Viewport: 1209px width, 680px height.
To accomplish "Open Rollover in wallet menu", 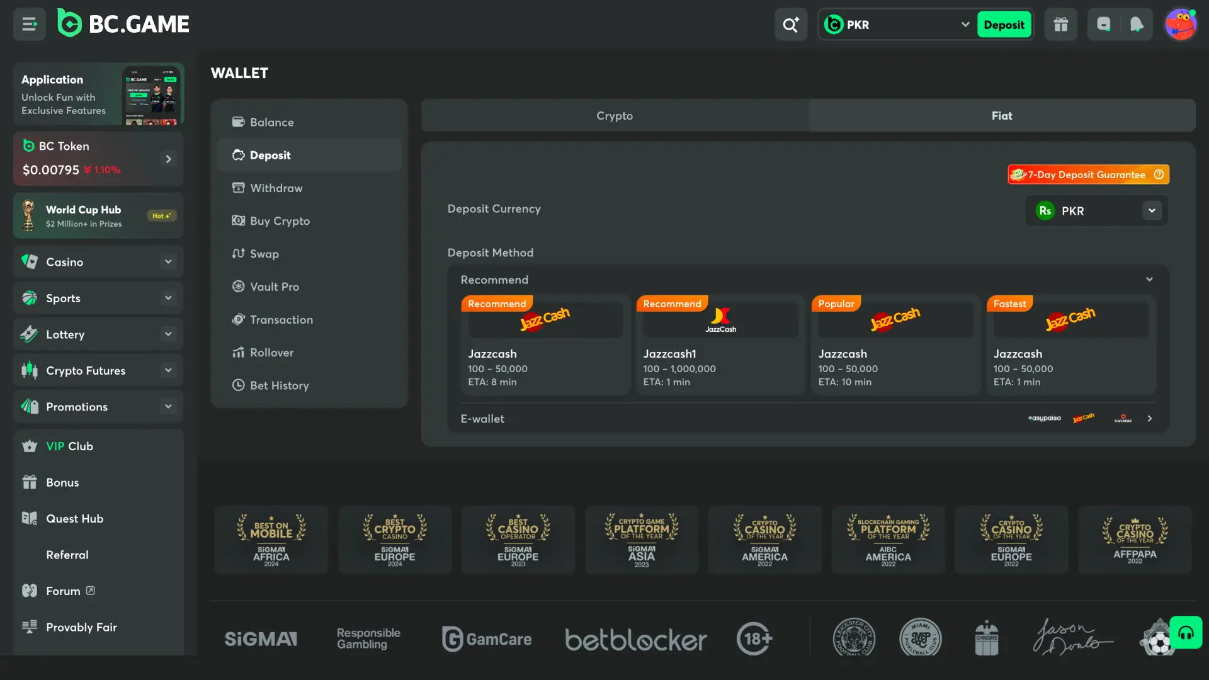I will pos(309,353).
